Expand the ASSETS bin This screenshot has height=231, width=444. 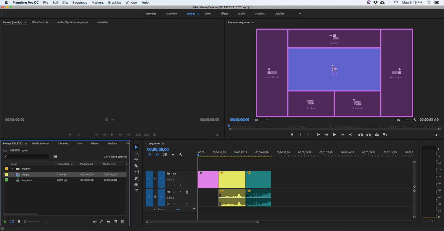point(12,169)
